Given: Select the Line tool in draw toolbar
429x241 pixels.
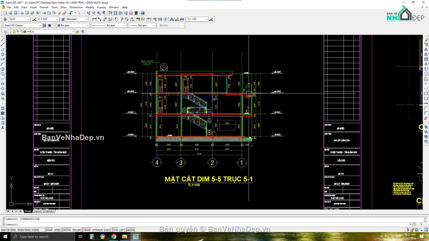Looking at the screenshot, I should click(3, 39).
